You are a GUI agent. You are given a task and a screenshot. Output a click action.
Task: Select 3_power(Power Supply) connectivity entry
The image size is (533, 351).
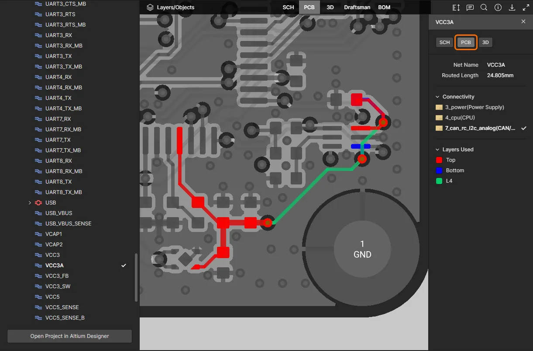coord(475,107)
